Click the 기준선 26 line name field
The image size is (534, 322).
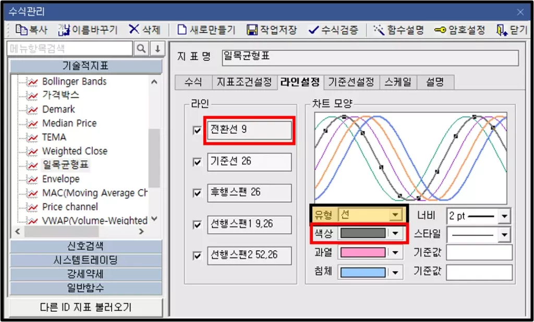click(249, 162)
